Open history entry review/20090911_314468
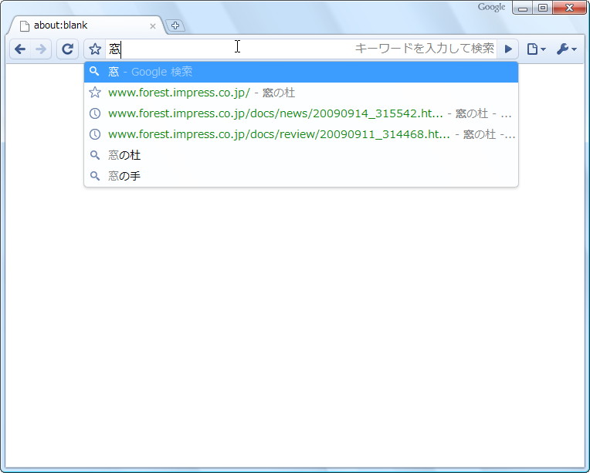The image size is (590, 473). pos(301,134)
